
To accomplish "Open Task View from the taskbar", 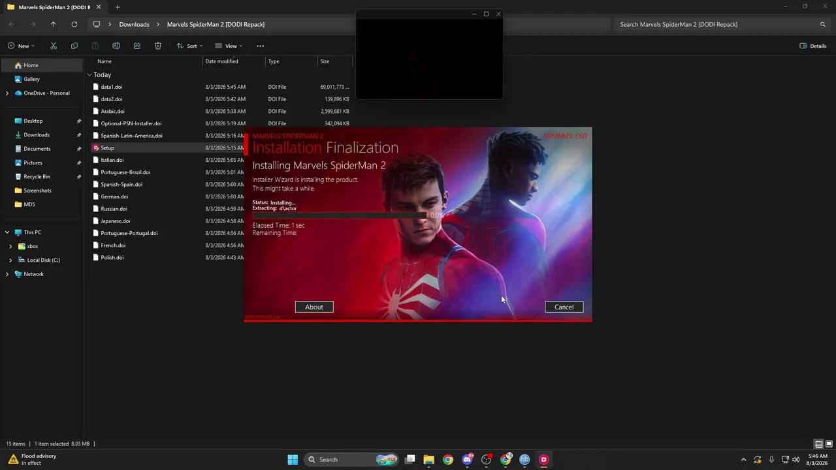I will (410, 460).
